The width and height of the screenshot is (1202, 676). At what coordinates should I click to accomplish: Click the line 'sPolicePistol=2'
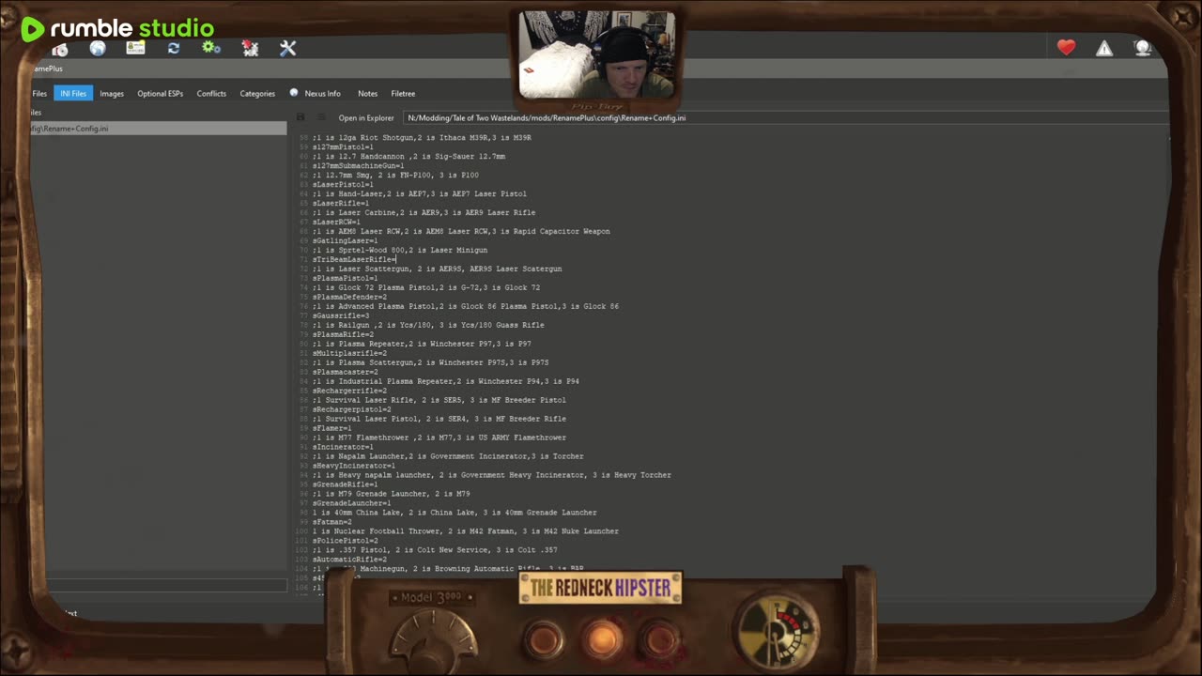point(346,542)
